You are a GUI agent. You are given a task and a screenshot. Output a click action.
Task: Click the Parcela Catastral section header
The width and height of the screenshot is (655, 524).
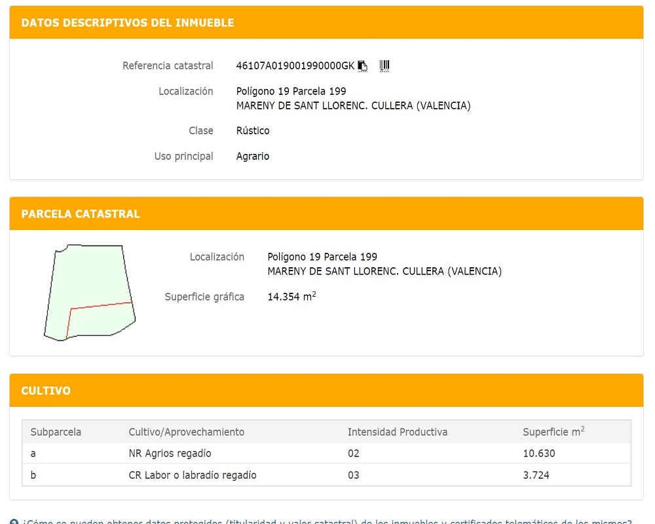(x=81, y=214)
